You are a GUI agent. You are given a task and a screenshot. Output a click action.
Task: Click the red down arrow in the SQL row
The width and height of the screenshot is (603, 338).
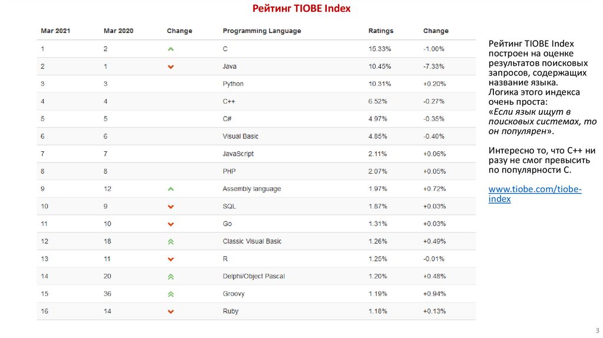171,207
